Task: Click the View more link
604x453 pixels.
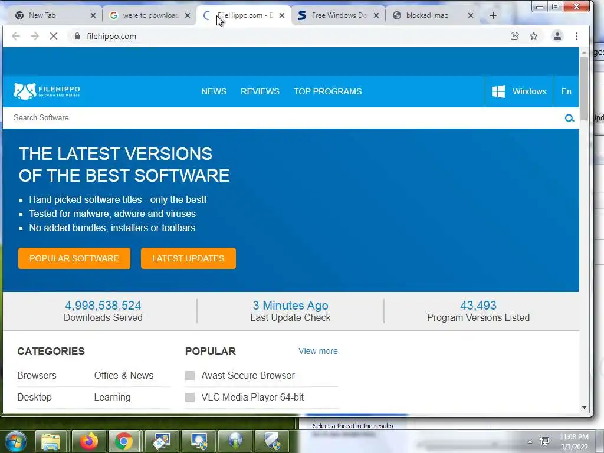Action: (x=318, y=351)
